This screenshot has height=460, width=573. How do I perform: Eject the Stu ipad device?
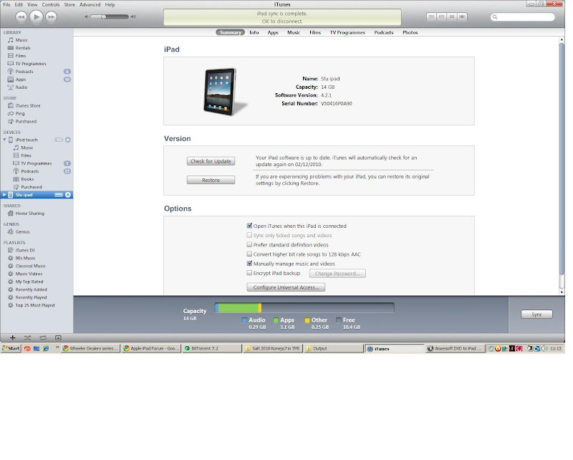[68, 195]
